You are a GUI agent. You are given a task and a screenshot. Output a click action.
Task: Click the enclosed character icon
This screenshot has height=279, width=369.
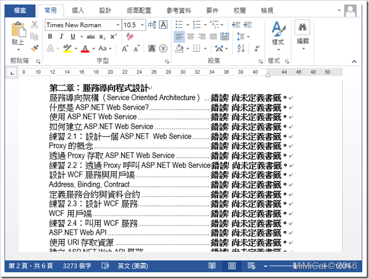[x=163, y=49]
